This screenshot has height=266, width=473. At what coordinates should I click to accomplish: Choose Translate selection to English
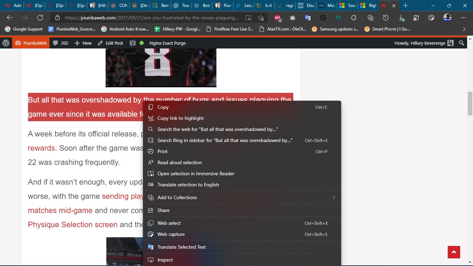point(242,185)
